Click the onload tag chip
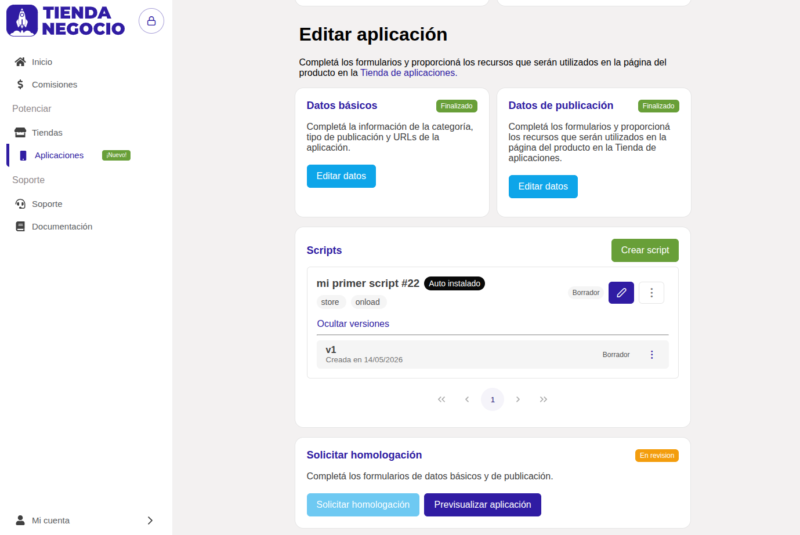This screenshot has height=535, width=800. click(368, 302)
